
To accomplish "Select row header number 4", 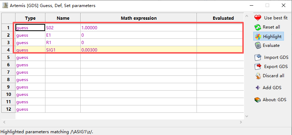I will point(8,50).
